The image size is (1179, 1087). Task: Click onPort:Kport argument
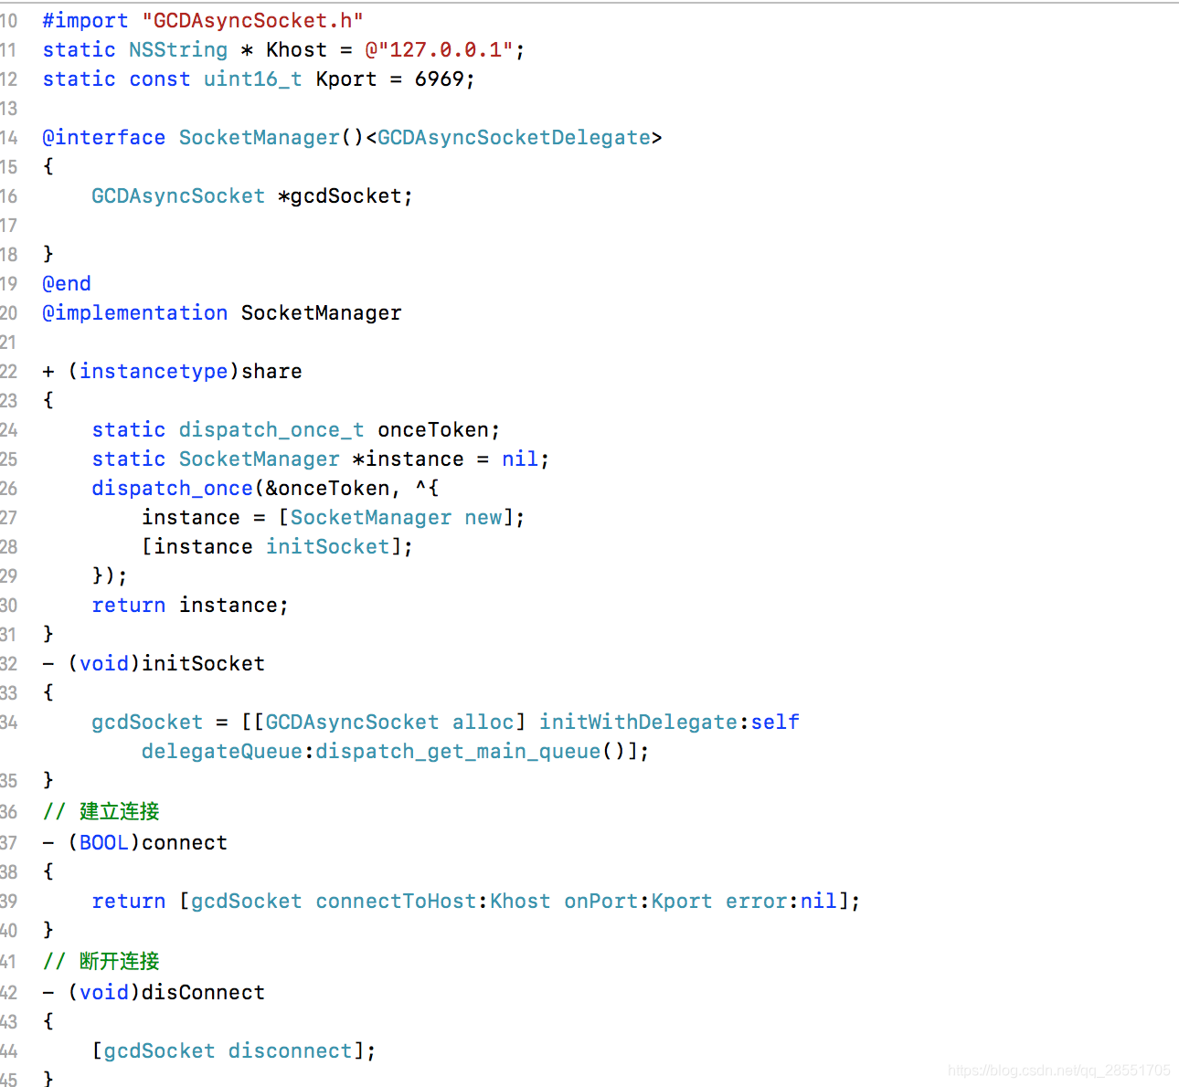(638, 901)
